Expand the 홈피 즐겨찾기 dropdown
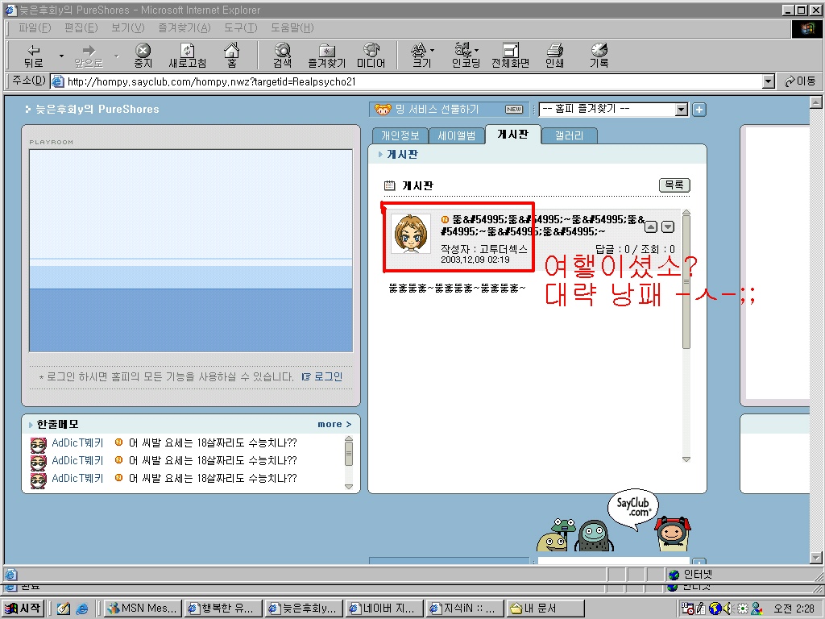825x619 pixels. [x=681, y=110]
